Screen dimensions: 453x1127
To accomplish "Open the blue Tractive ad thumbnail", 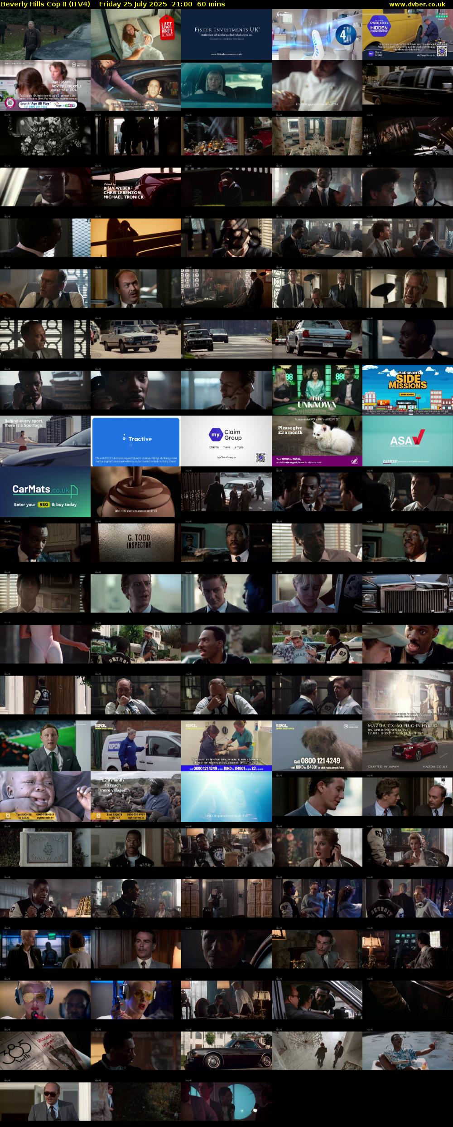I will click(x=136, y=441).
